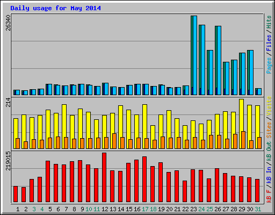Click green weekend day label 10
This screenshot has height=215, width=275.
point(89,209)
